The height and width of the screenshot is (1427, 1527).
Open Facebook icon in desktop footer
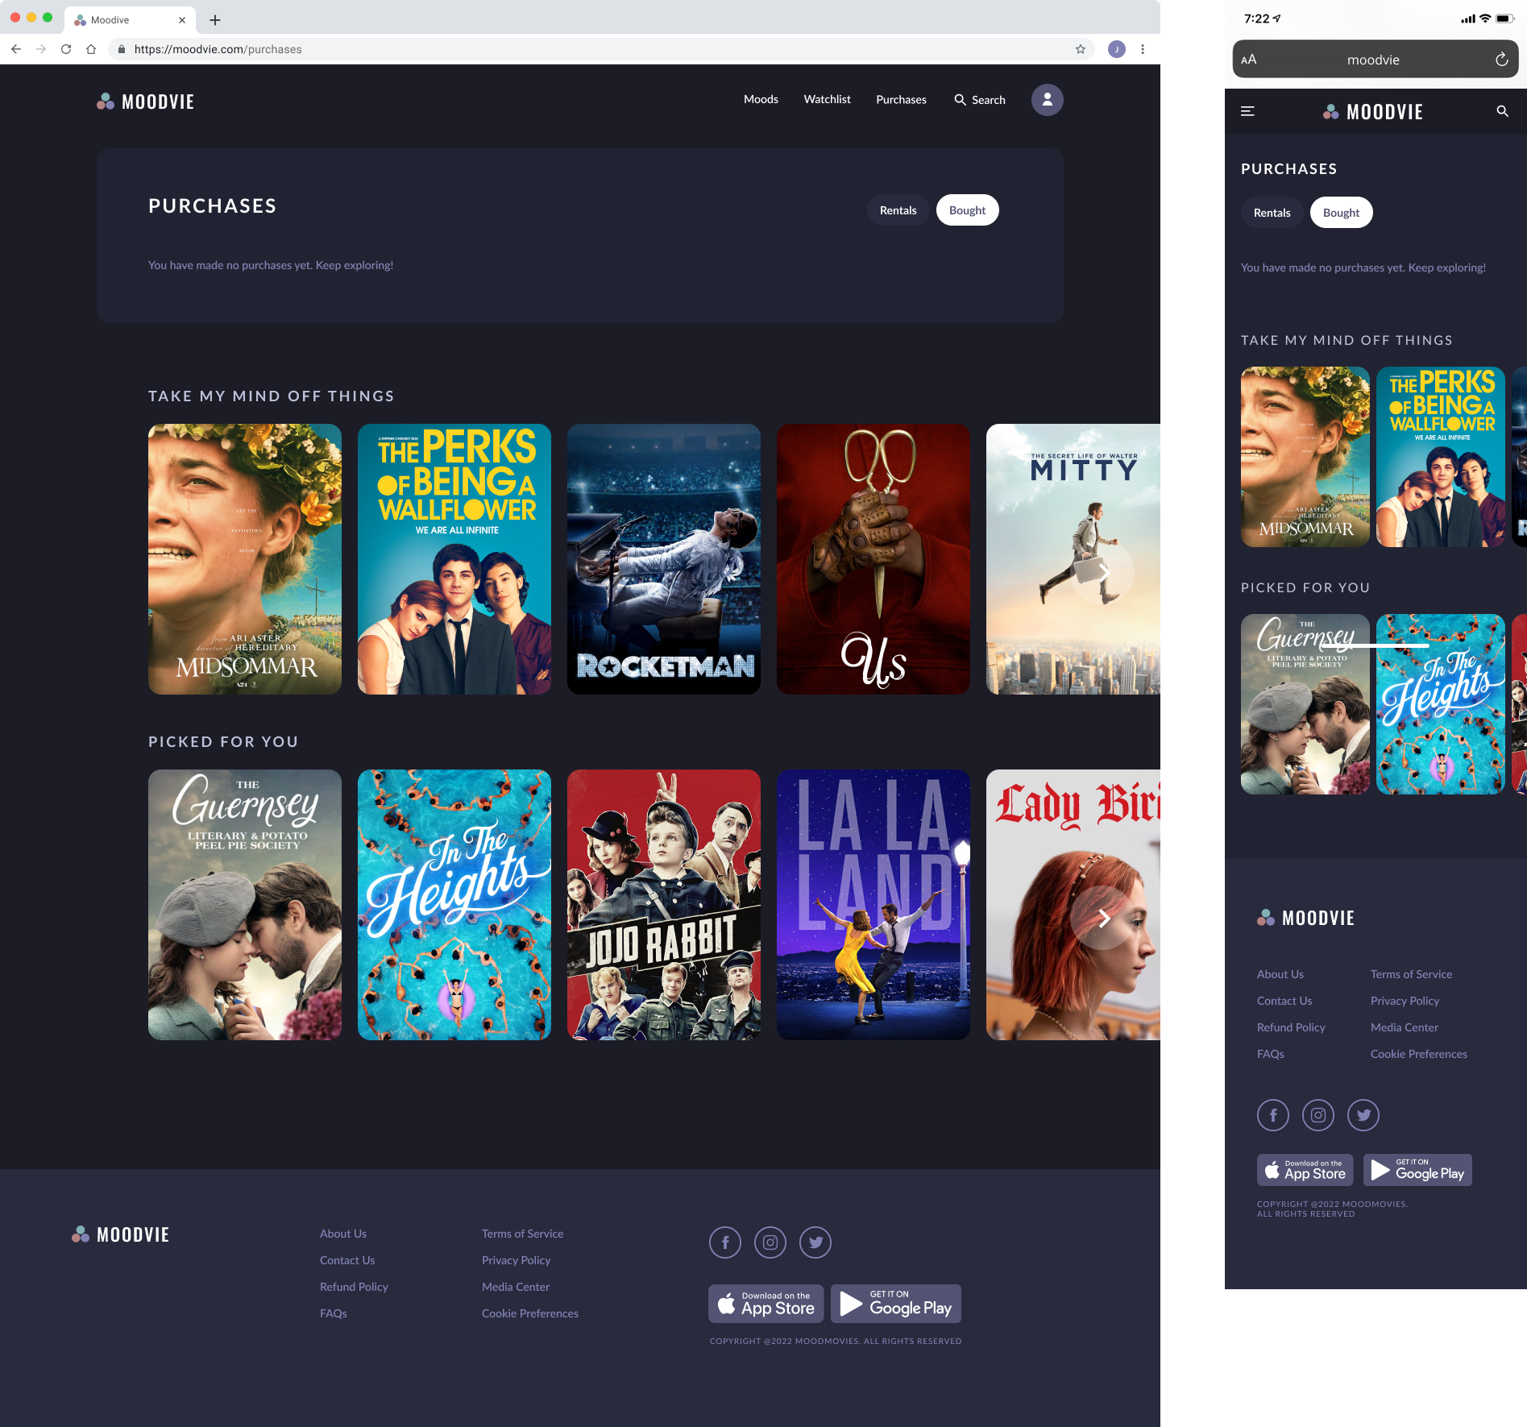725,1242
